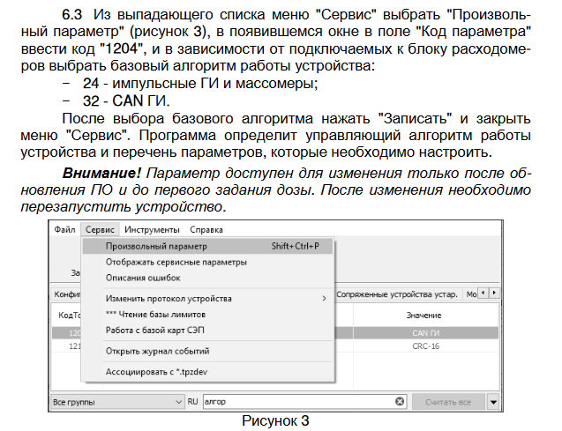Choose Открыть журнал событий entry
The image size is (562, 431).
(x=207, y=351)
